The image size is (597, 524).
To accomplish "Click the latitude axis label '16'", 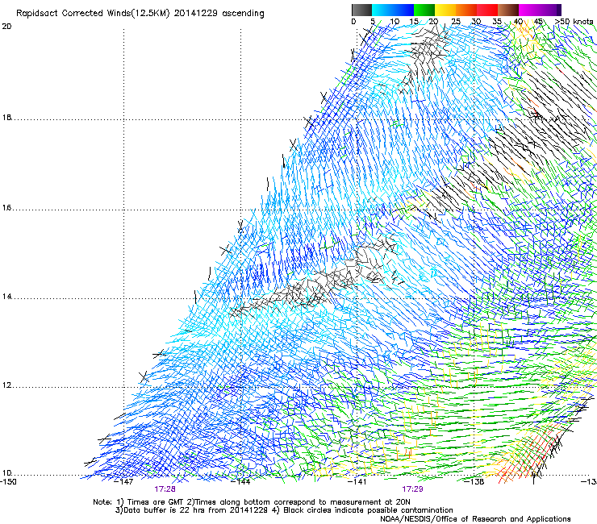I will pos(6,208).
